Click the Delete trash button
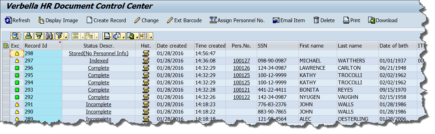 (324, 20)
